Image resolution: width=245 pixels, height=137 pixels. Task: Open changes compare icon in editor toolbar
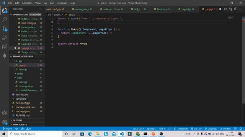[230, 9]
